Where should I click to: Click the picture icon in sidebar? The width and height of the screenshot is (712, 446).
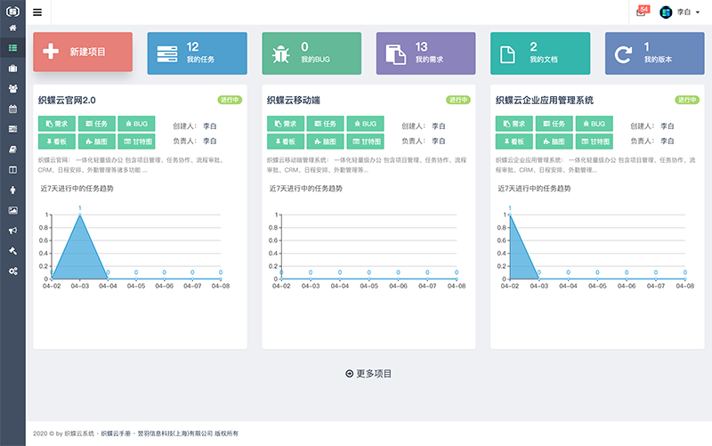tap(12, 210)
